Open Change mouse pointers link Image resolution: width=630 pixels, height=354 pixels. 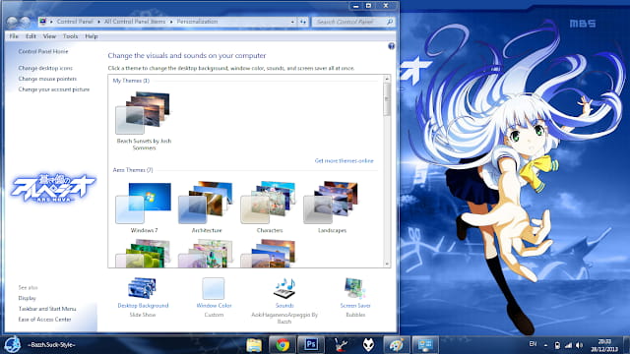click(47, 79)
